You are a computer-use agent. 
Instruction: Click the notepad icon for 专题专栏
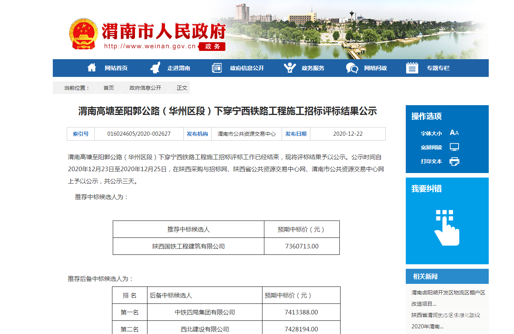412,68
